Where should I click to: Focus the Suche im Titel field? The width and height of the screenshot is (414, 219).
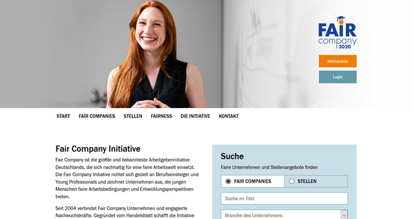[284, 198]
